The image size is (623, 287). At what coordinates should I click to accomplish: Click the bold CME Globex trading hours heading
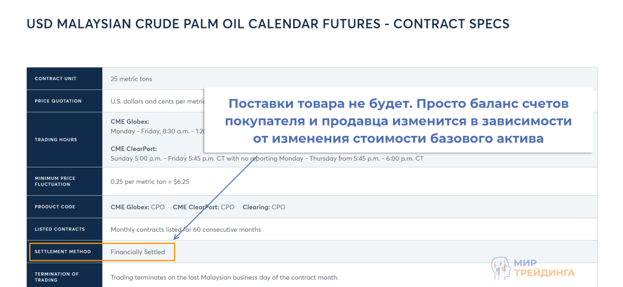[x=130, y=122]
